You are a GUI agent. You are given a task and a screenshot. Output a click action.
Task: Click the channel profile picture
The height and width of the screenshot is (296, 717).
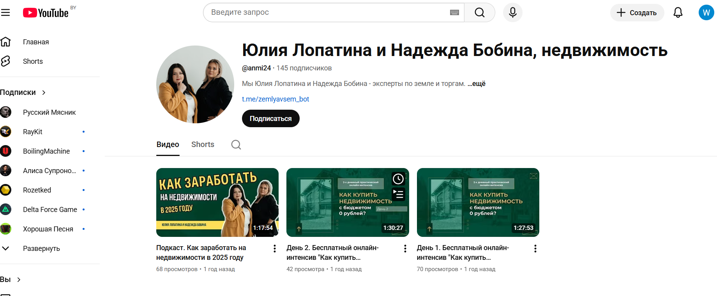tap(195, 84)
